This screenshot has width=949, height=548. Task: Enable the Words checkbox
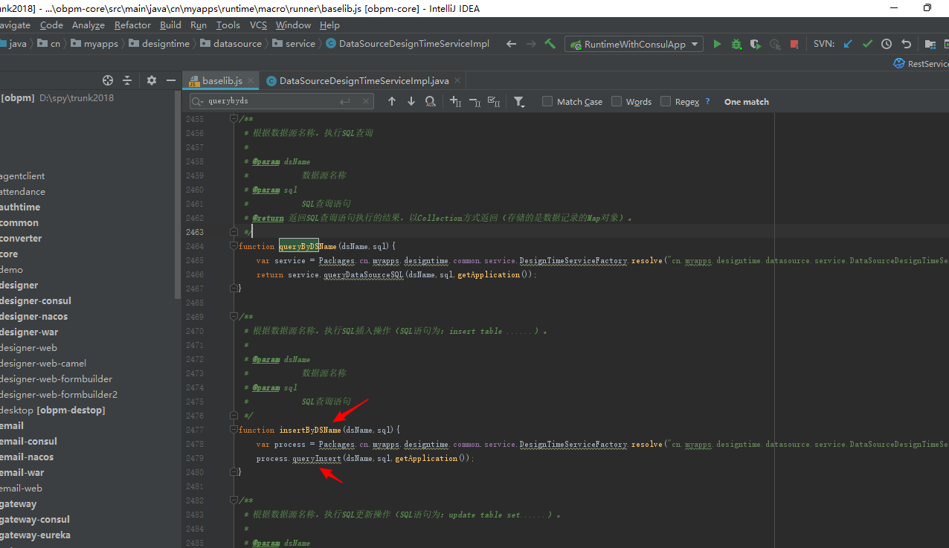(617, 101)
